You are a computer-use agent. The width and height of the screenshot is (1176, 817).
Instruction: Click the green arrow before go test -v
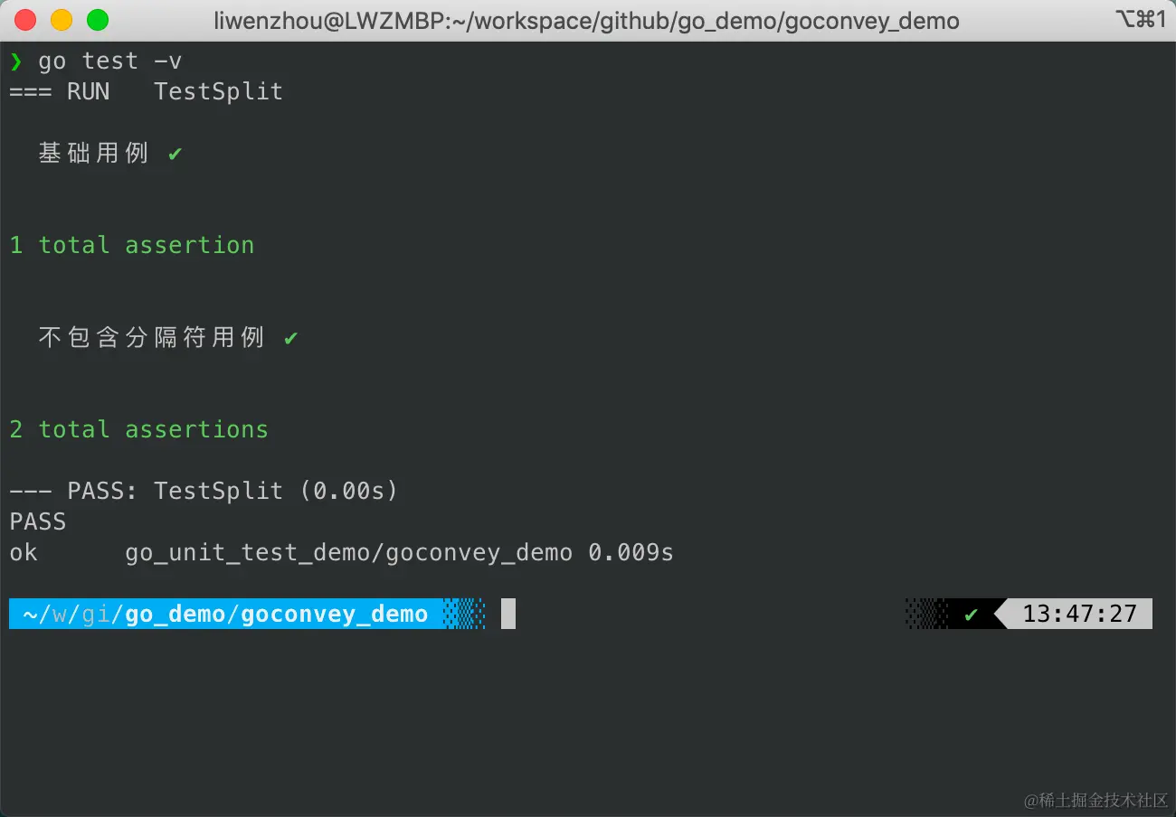pyautogui.click(x=16, y=61)
